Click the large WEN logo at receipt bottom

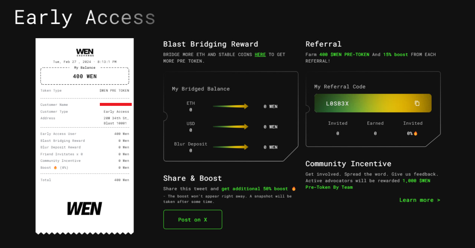pos(85,209)
